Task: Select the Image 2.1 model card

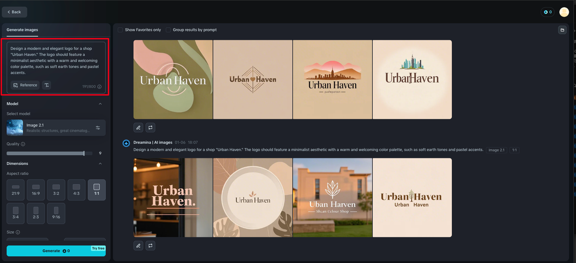Action: [56, 128]
